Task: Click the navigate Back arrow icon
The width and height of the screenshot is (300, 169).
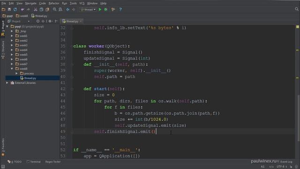Action: coord(67,9)
